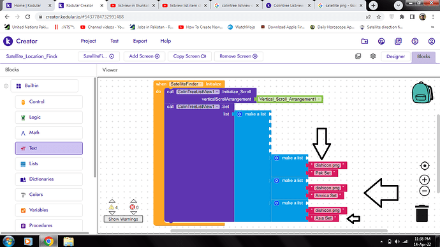Zoom in with the plus circle icon

coord(425,179)
